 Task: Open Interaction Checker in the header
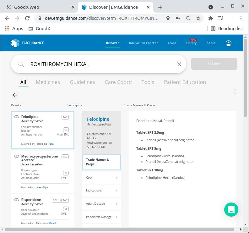143,43
